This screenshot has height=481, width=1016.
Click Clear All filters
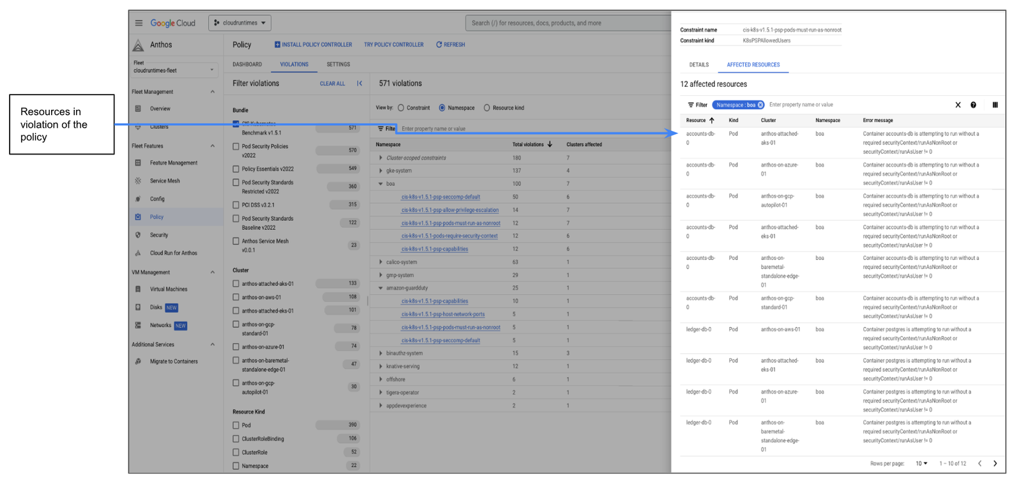[x=332, y=84]
